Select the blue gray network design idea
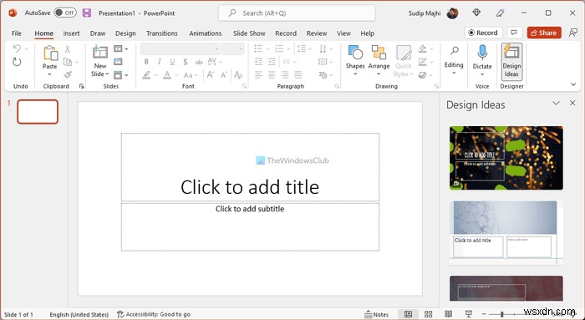This screenshot has width=585, height=320. click(506, 233)
